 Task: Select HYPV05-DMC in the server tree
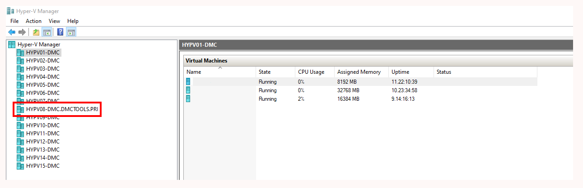[x=43, y=85]
